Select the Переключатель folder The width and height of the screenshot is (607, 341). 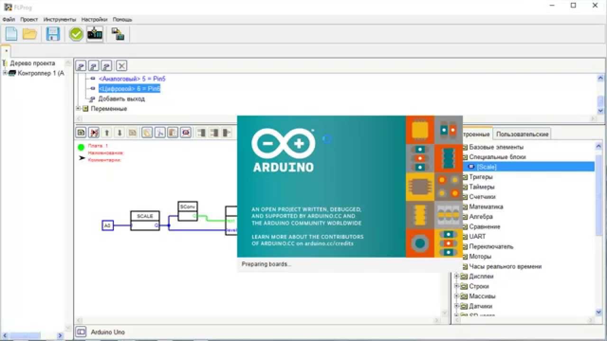pos(491,246)
